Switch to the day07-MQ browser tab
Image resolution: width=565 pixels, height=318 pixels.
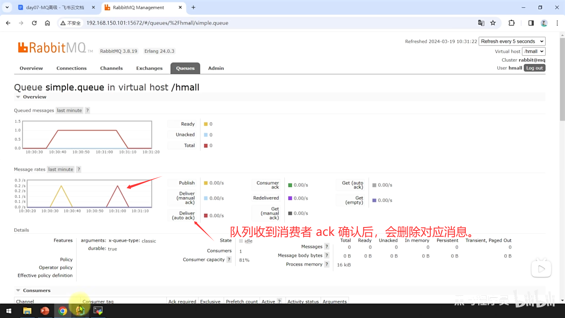pyautogui.click(x=55, y=7)
